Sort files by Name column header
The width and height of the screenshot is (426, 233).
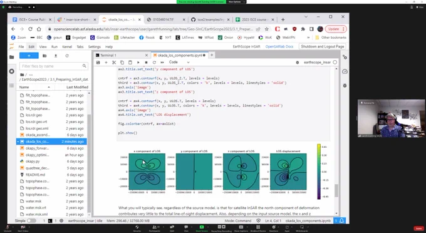point(35,87)
